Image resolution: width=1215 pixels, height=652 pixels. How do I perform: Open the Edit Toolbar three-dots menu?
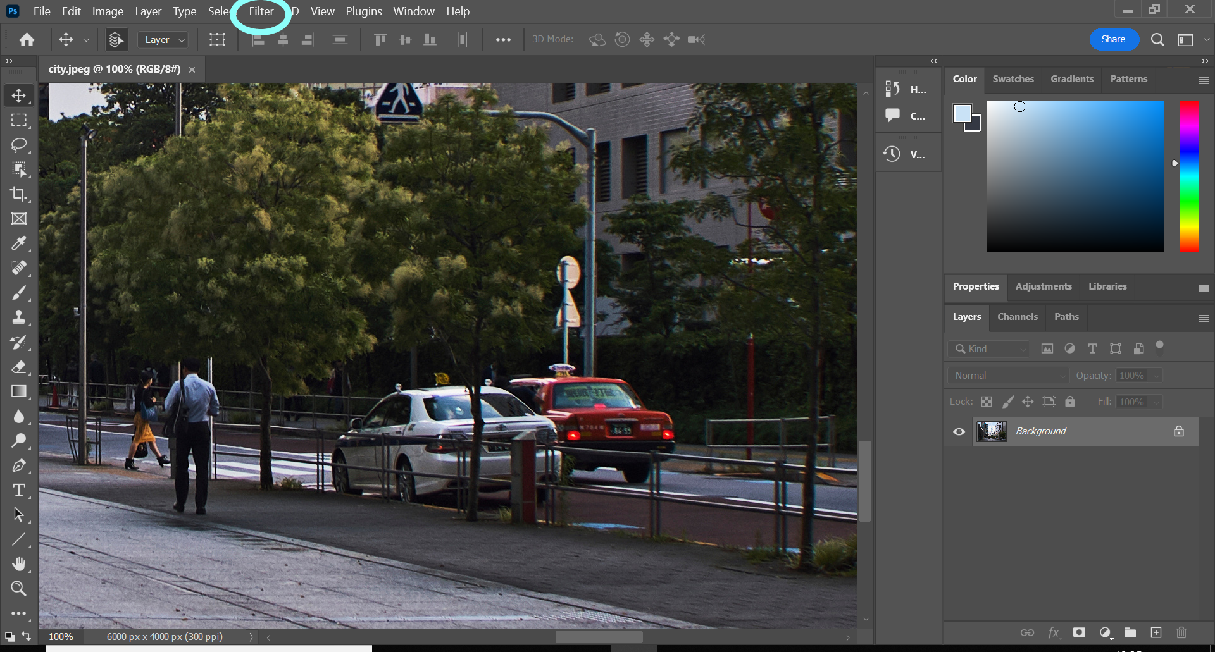[18, 613]
